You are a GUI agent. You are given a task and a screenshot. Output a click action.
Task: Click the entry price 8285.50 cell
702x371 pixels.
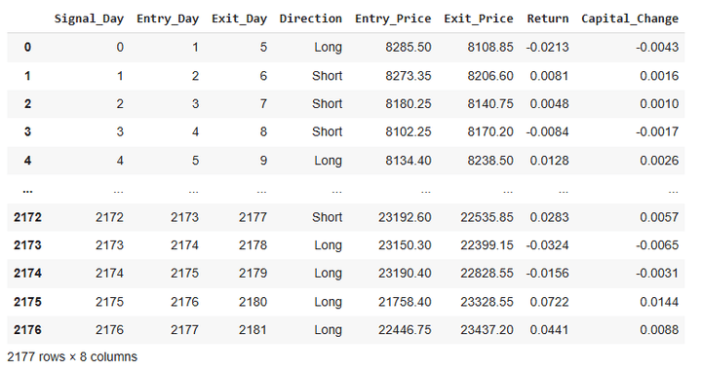(409, 47)
